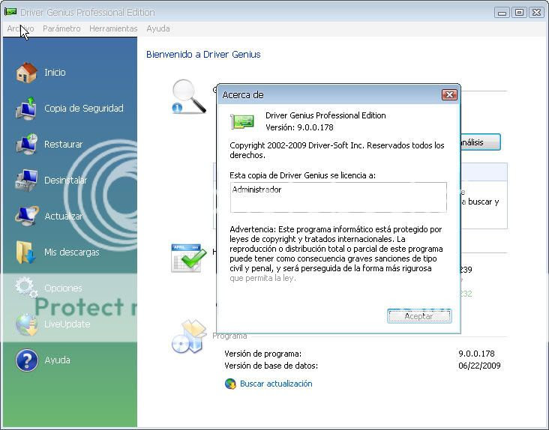Click the license name field showing Administrador
This screenshot has height=430, width=549.
tap(338, 197)
